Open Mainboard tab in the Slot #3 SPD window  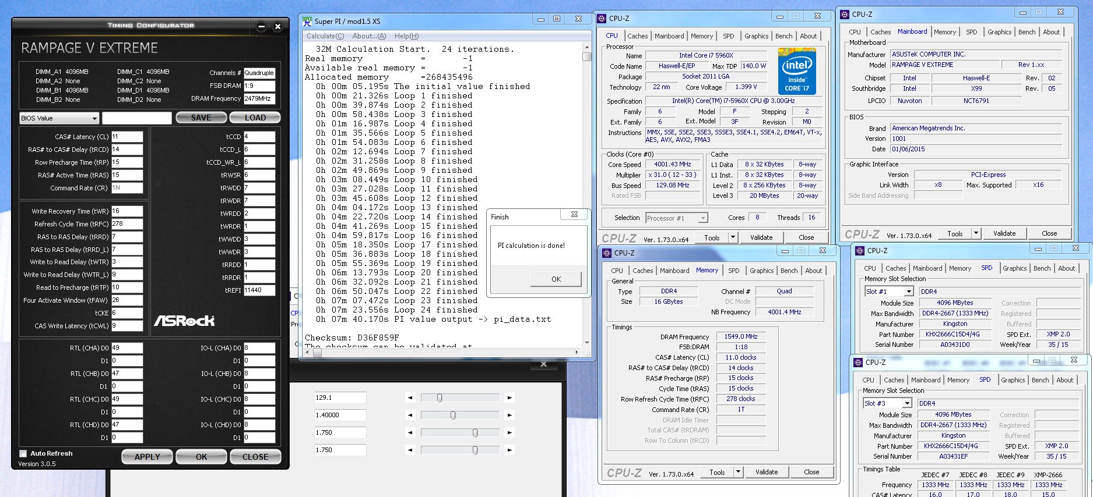tap(926, 380)
